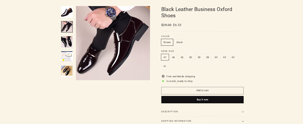Open the first shoe thumbnail

(67, 12)
